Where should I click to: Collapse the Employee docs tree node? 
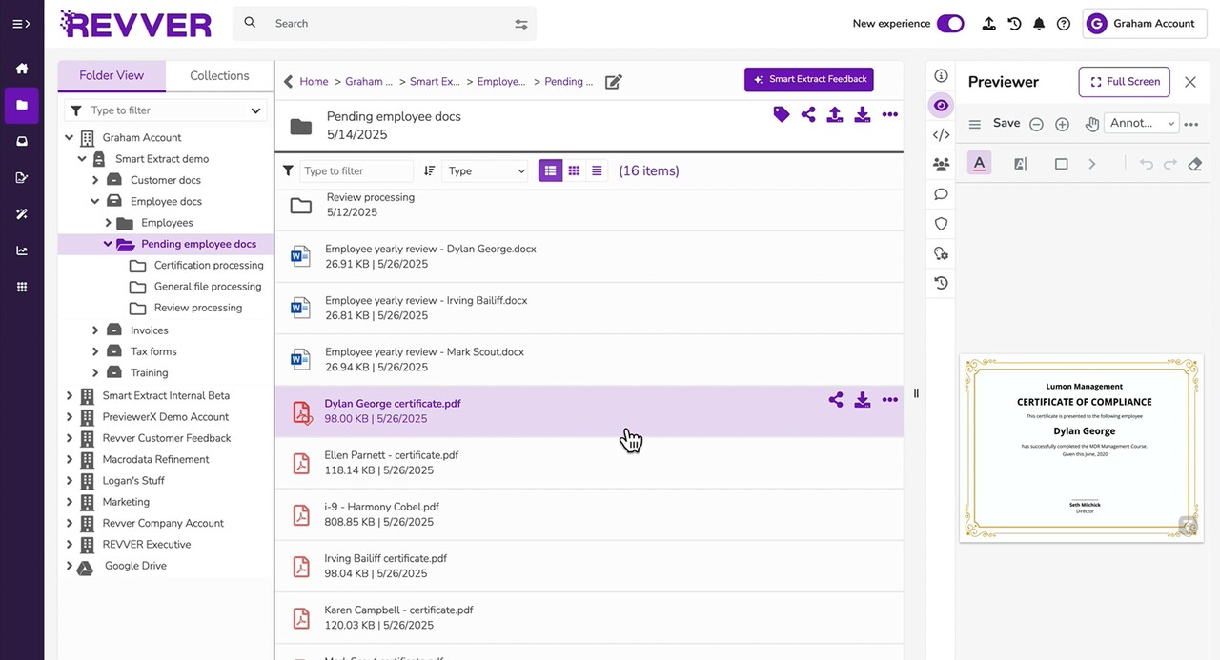tap(95, 201)
